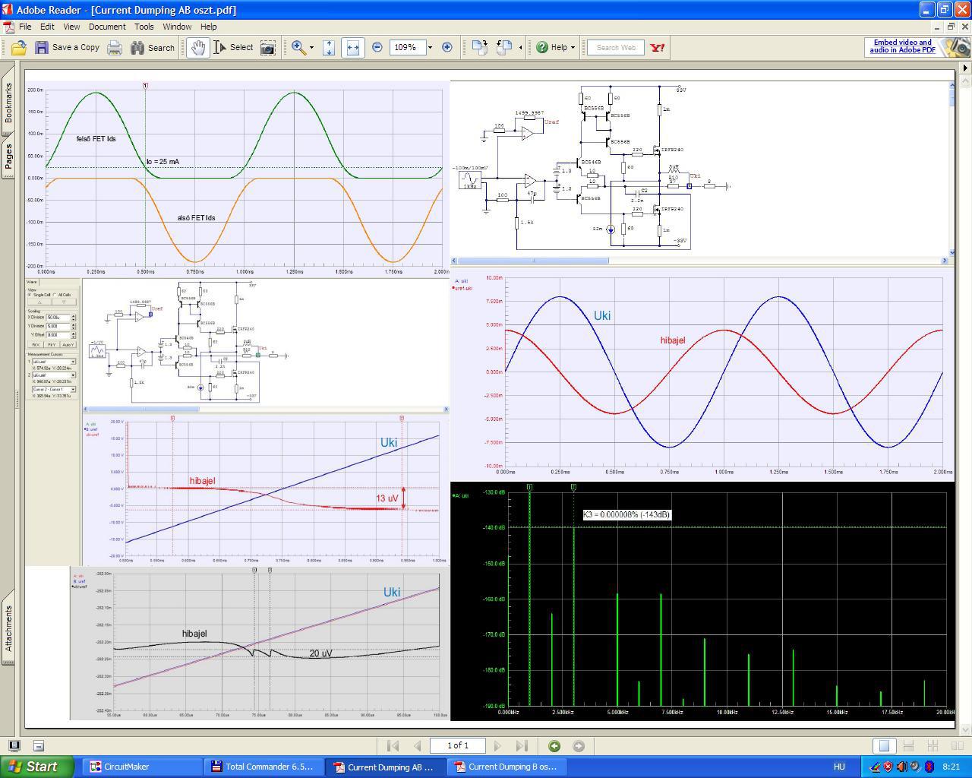Click the Open file folder icon
Viewport: 972px width, 778px height.
point(19,47)
